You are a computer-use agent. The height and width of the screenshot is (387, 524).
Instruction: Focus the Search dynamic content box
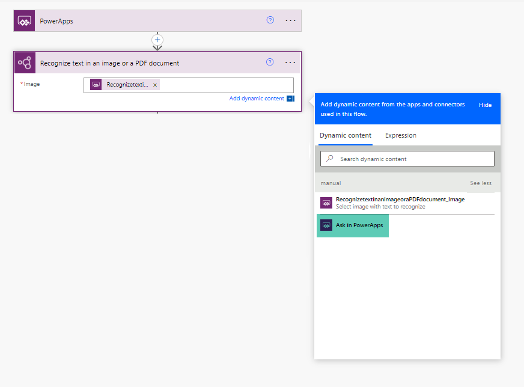(407, 159)
